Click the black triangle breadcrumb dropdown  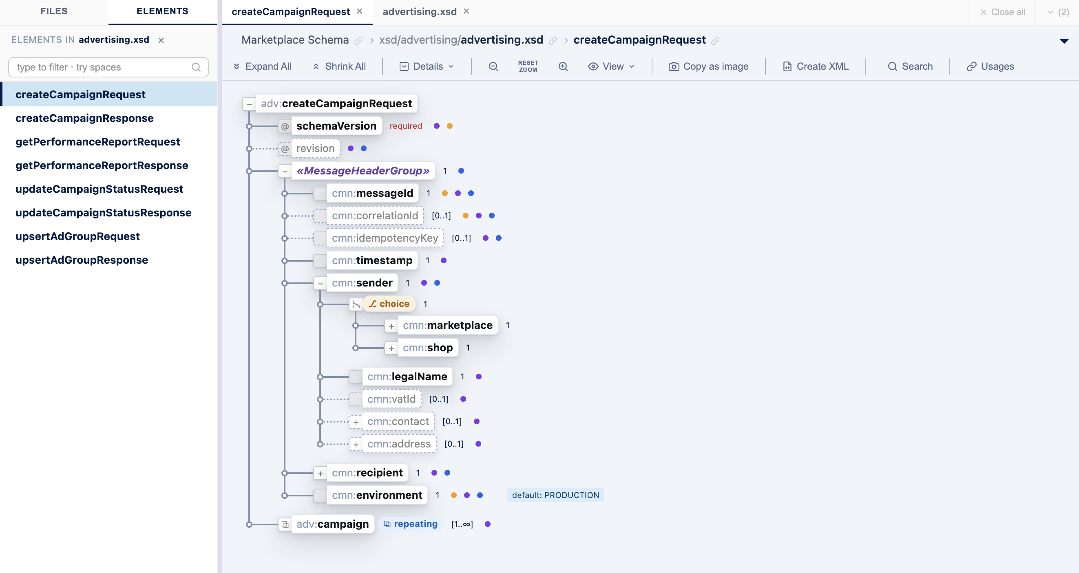pos(1064,41)
